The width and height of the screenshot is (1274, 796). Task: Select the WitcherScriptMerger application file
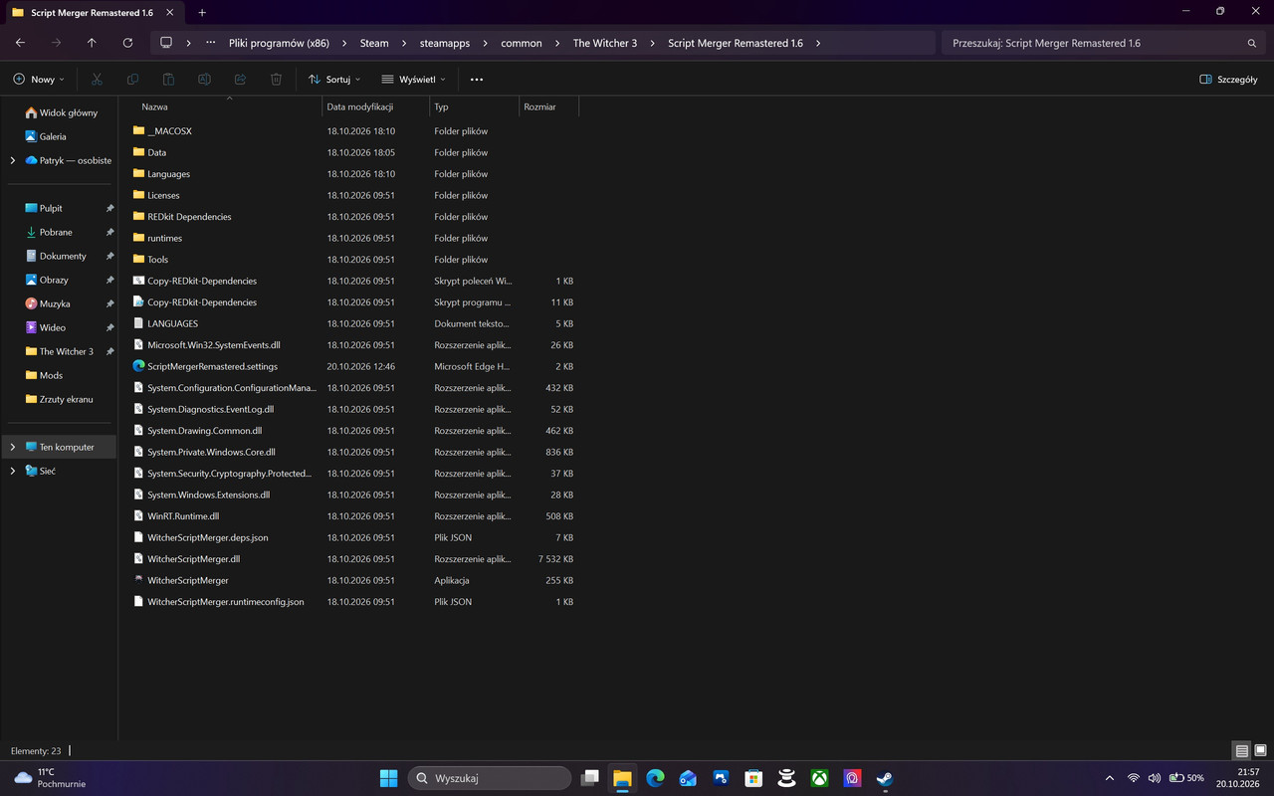[187, 580]
